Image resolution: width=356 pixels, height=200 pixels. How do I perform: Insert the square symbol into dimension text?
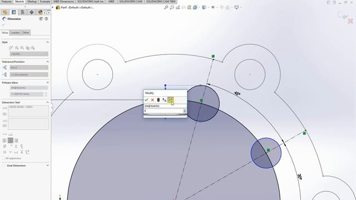4,152
